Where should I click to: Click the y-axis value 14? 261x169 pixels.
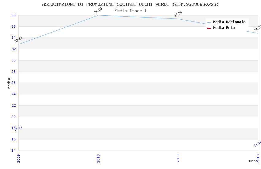tap(14, 151)
